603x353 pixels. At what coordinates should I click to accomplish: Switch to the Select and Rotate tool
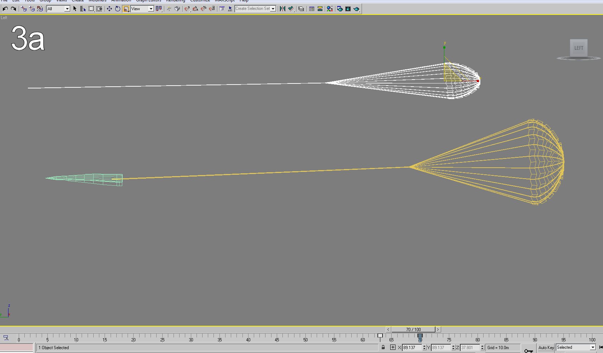118,9
